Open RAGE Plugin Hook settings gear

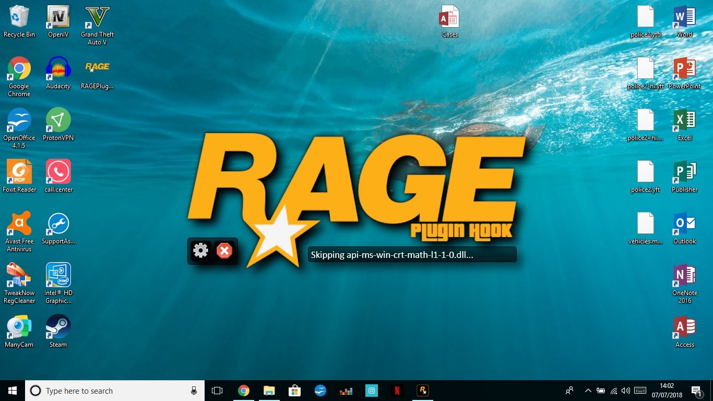200,251
